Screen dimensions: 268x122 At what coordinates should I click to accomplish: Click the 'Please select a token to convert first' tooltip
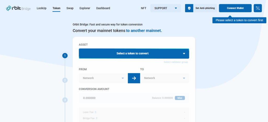point(239,20)
